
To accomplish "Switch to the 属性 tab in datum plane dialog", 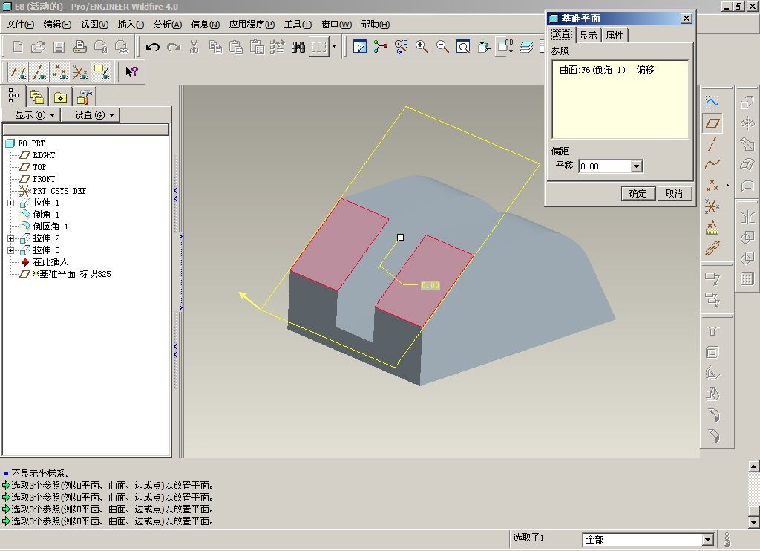I will 615,36.
